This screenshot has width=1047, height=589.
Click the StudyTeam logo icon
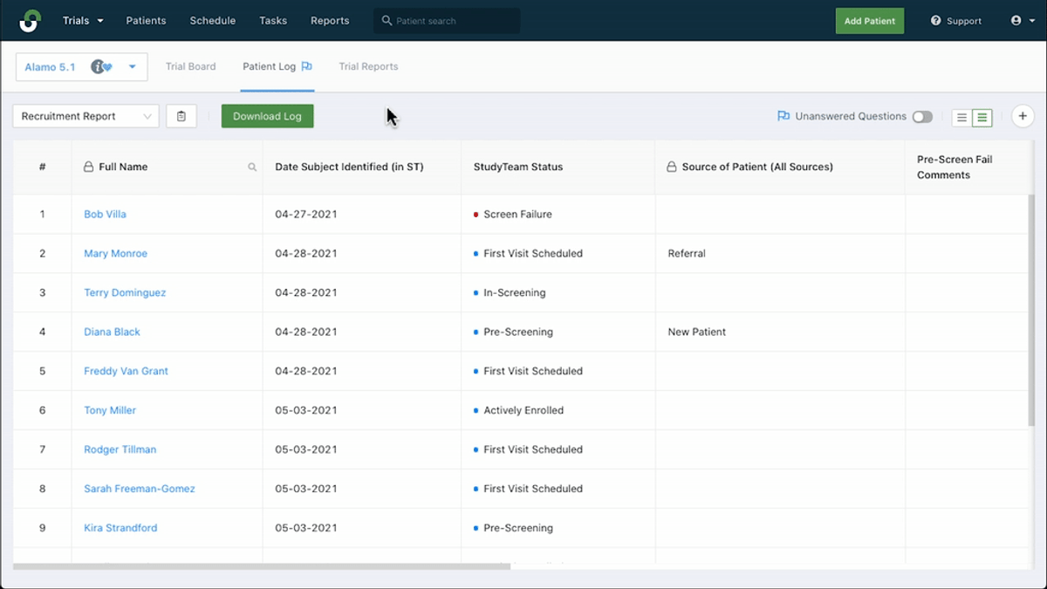tap(30, 20)
